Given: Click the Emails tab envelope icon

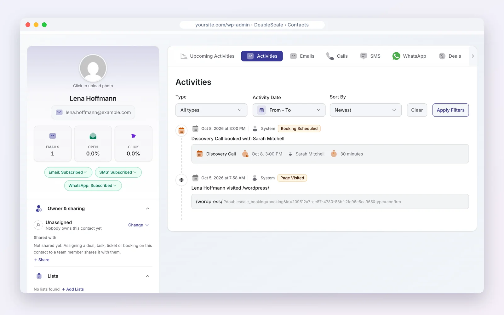Looking at the screenshot, I should point(293,56).
